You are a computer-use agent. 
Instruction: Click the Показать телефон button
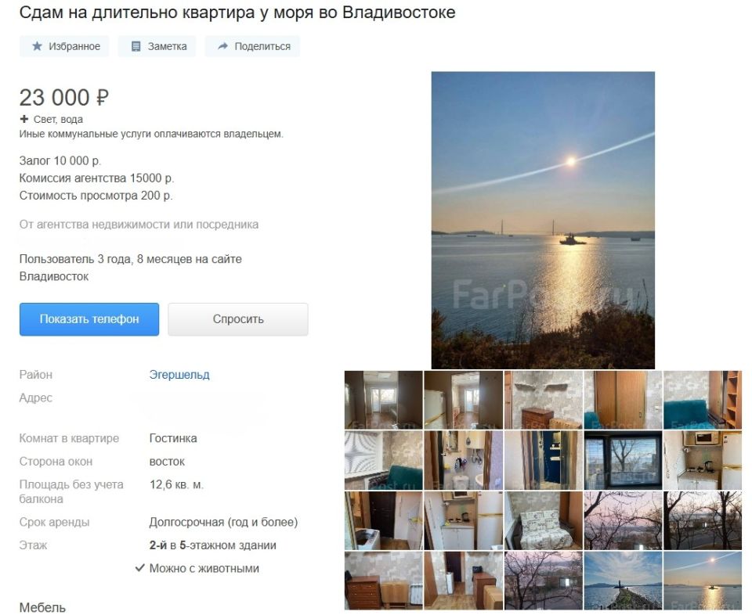coord(89,319)
